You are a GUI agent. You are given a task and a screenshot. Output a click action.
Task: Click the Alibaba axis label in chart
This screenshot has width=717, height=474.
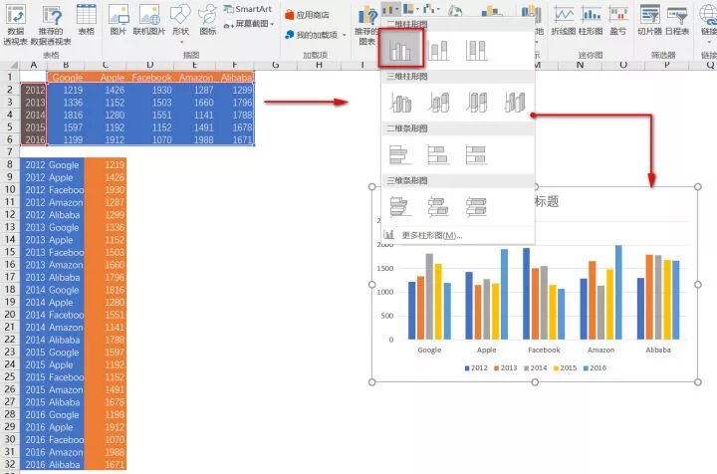coord(658,351)
